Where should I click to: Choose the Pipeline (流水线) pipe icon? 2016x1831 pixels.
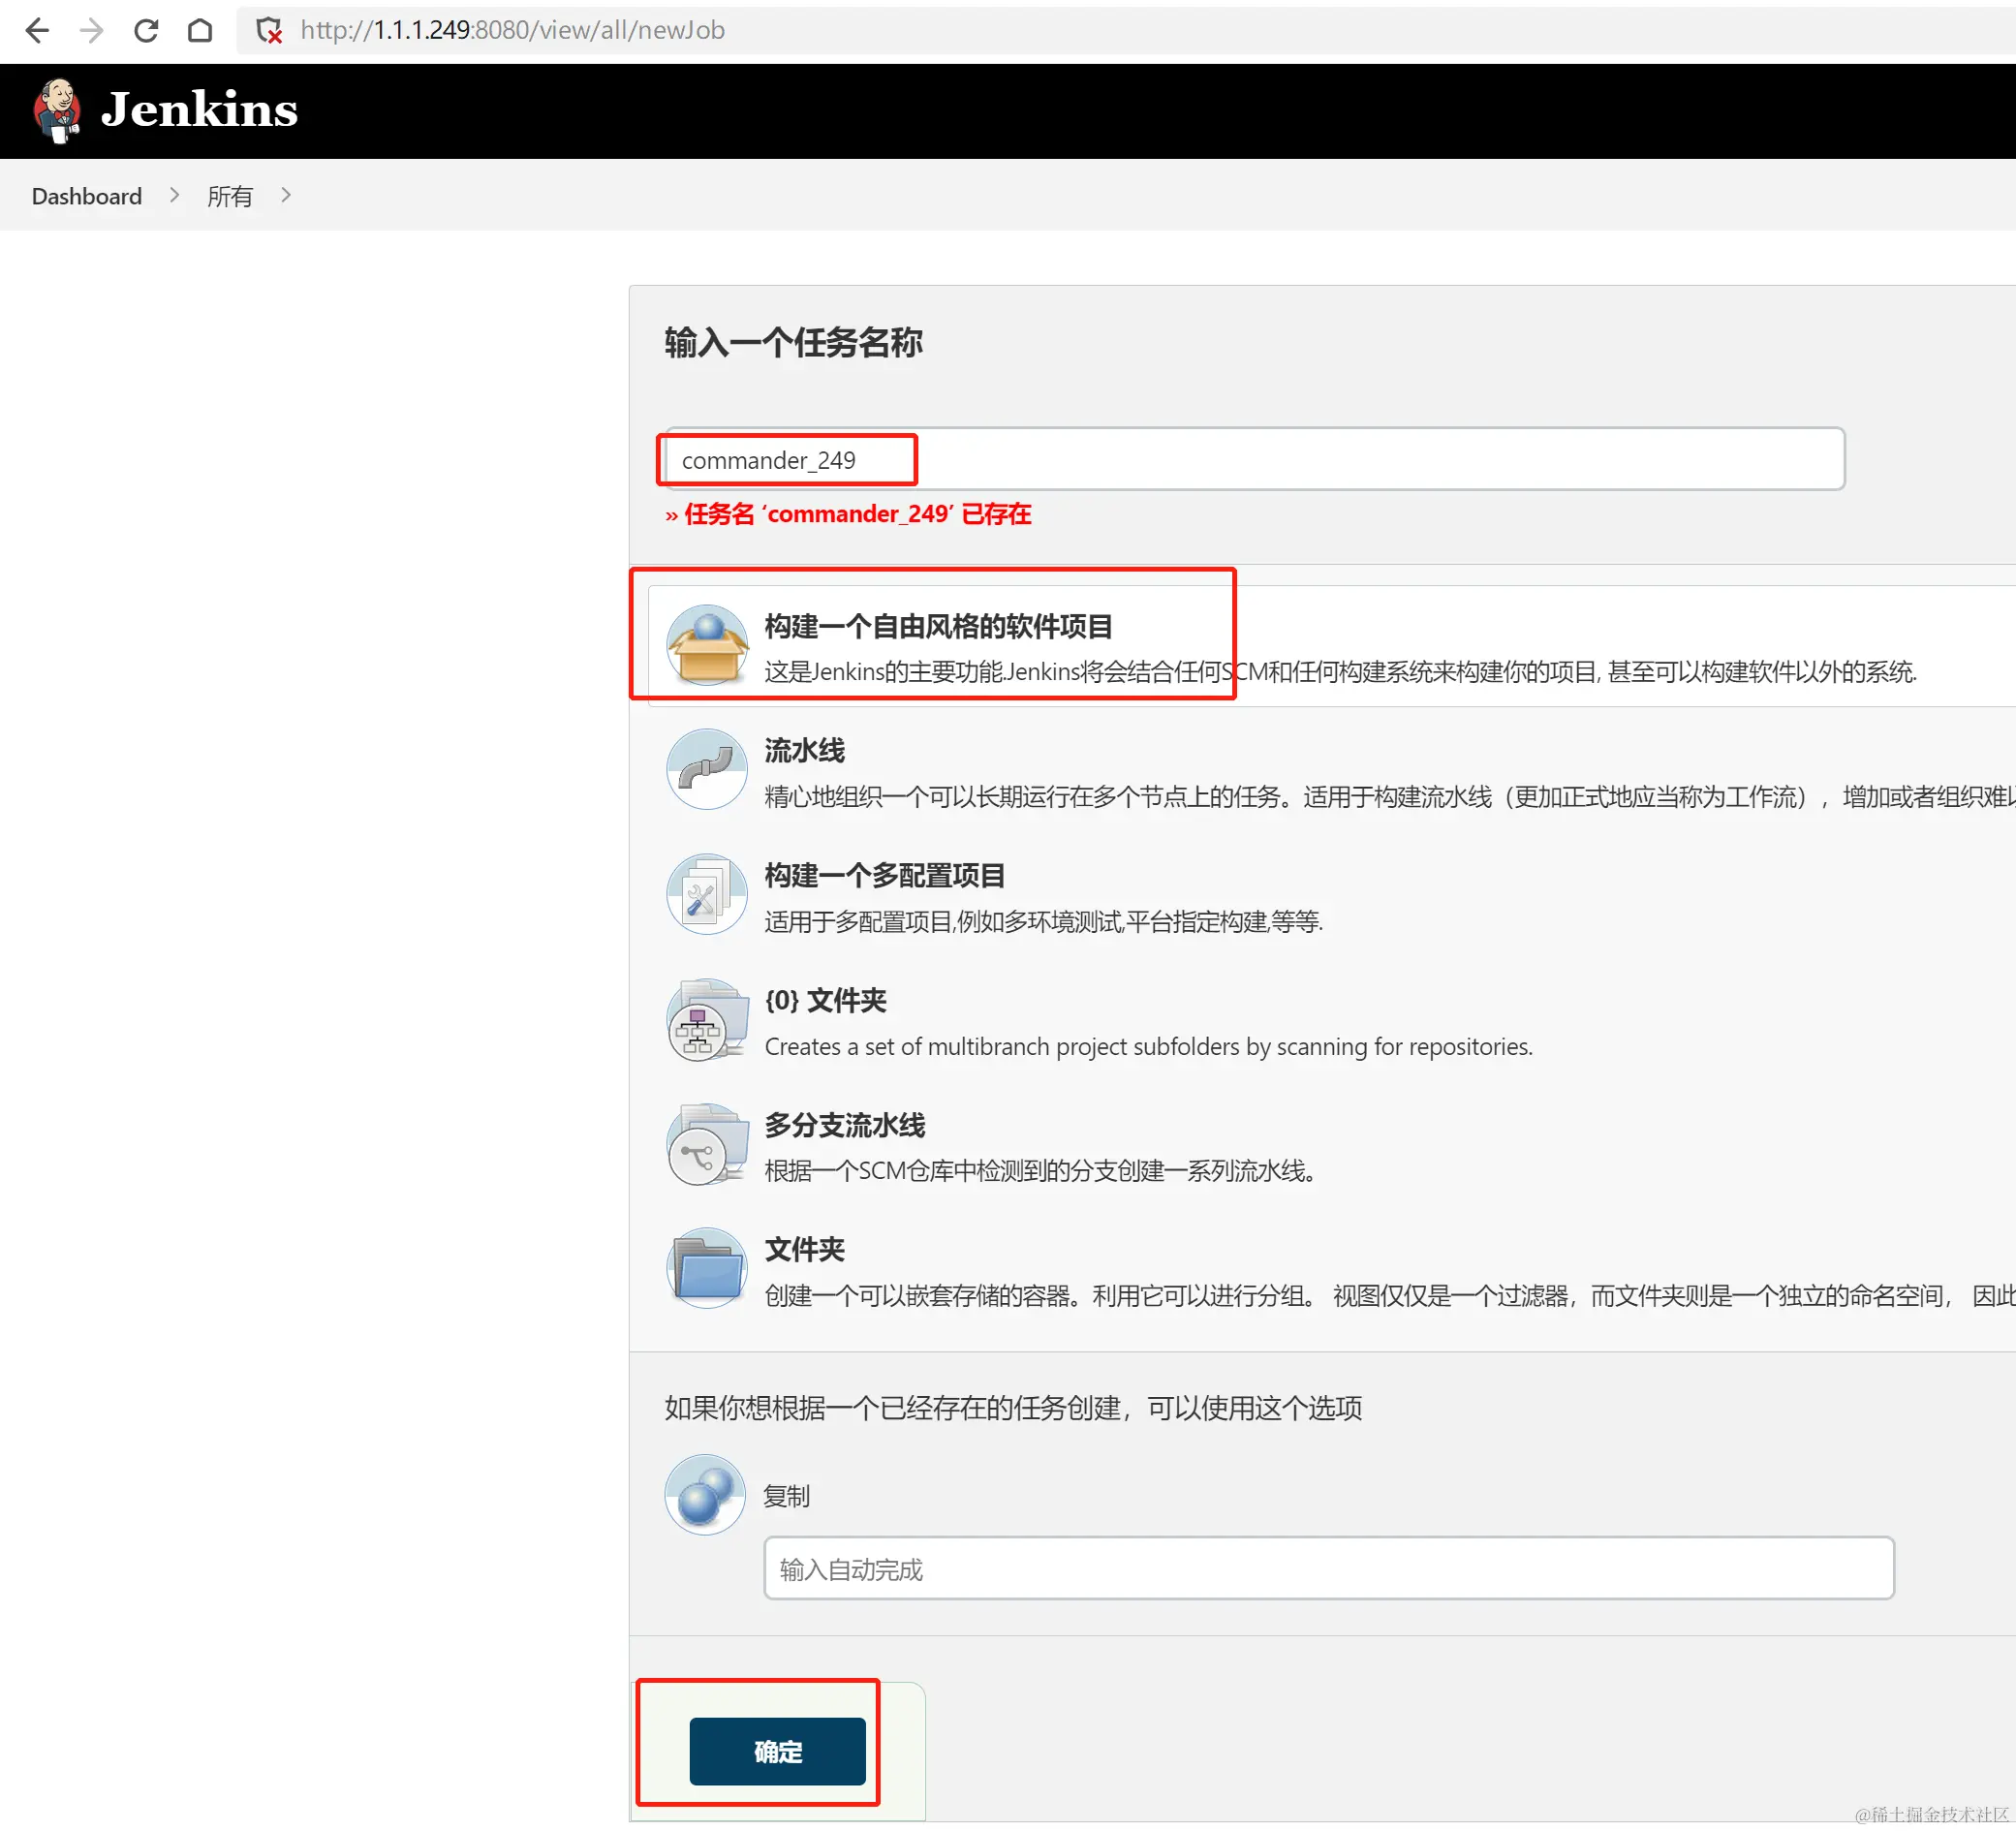click(706, 769)
